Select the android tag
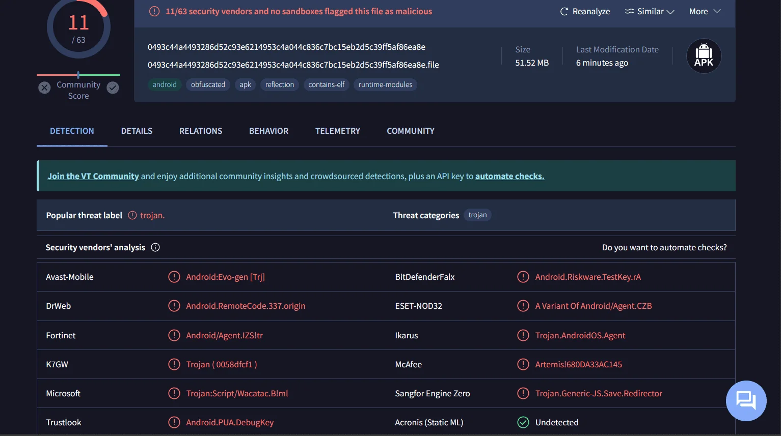Image resolution: width=781 pixels, height=436 pixels. tap(165, 84)
